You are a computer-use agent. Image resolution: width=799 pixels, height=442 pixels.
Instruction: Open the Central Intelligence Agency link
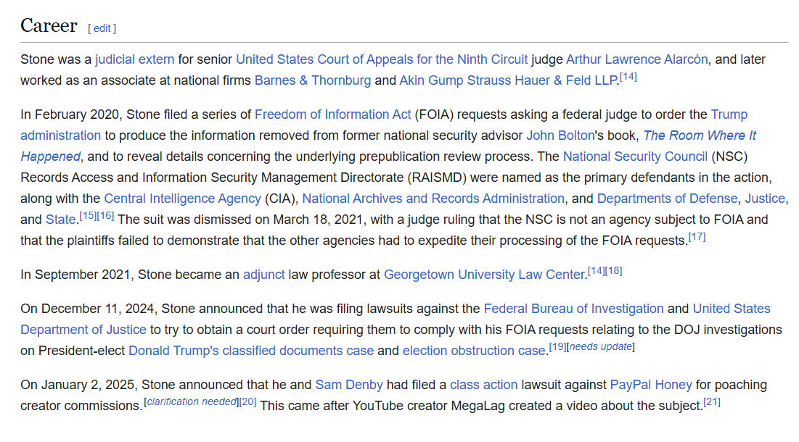182,199
